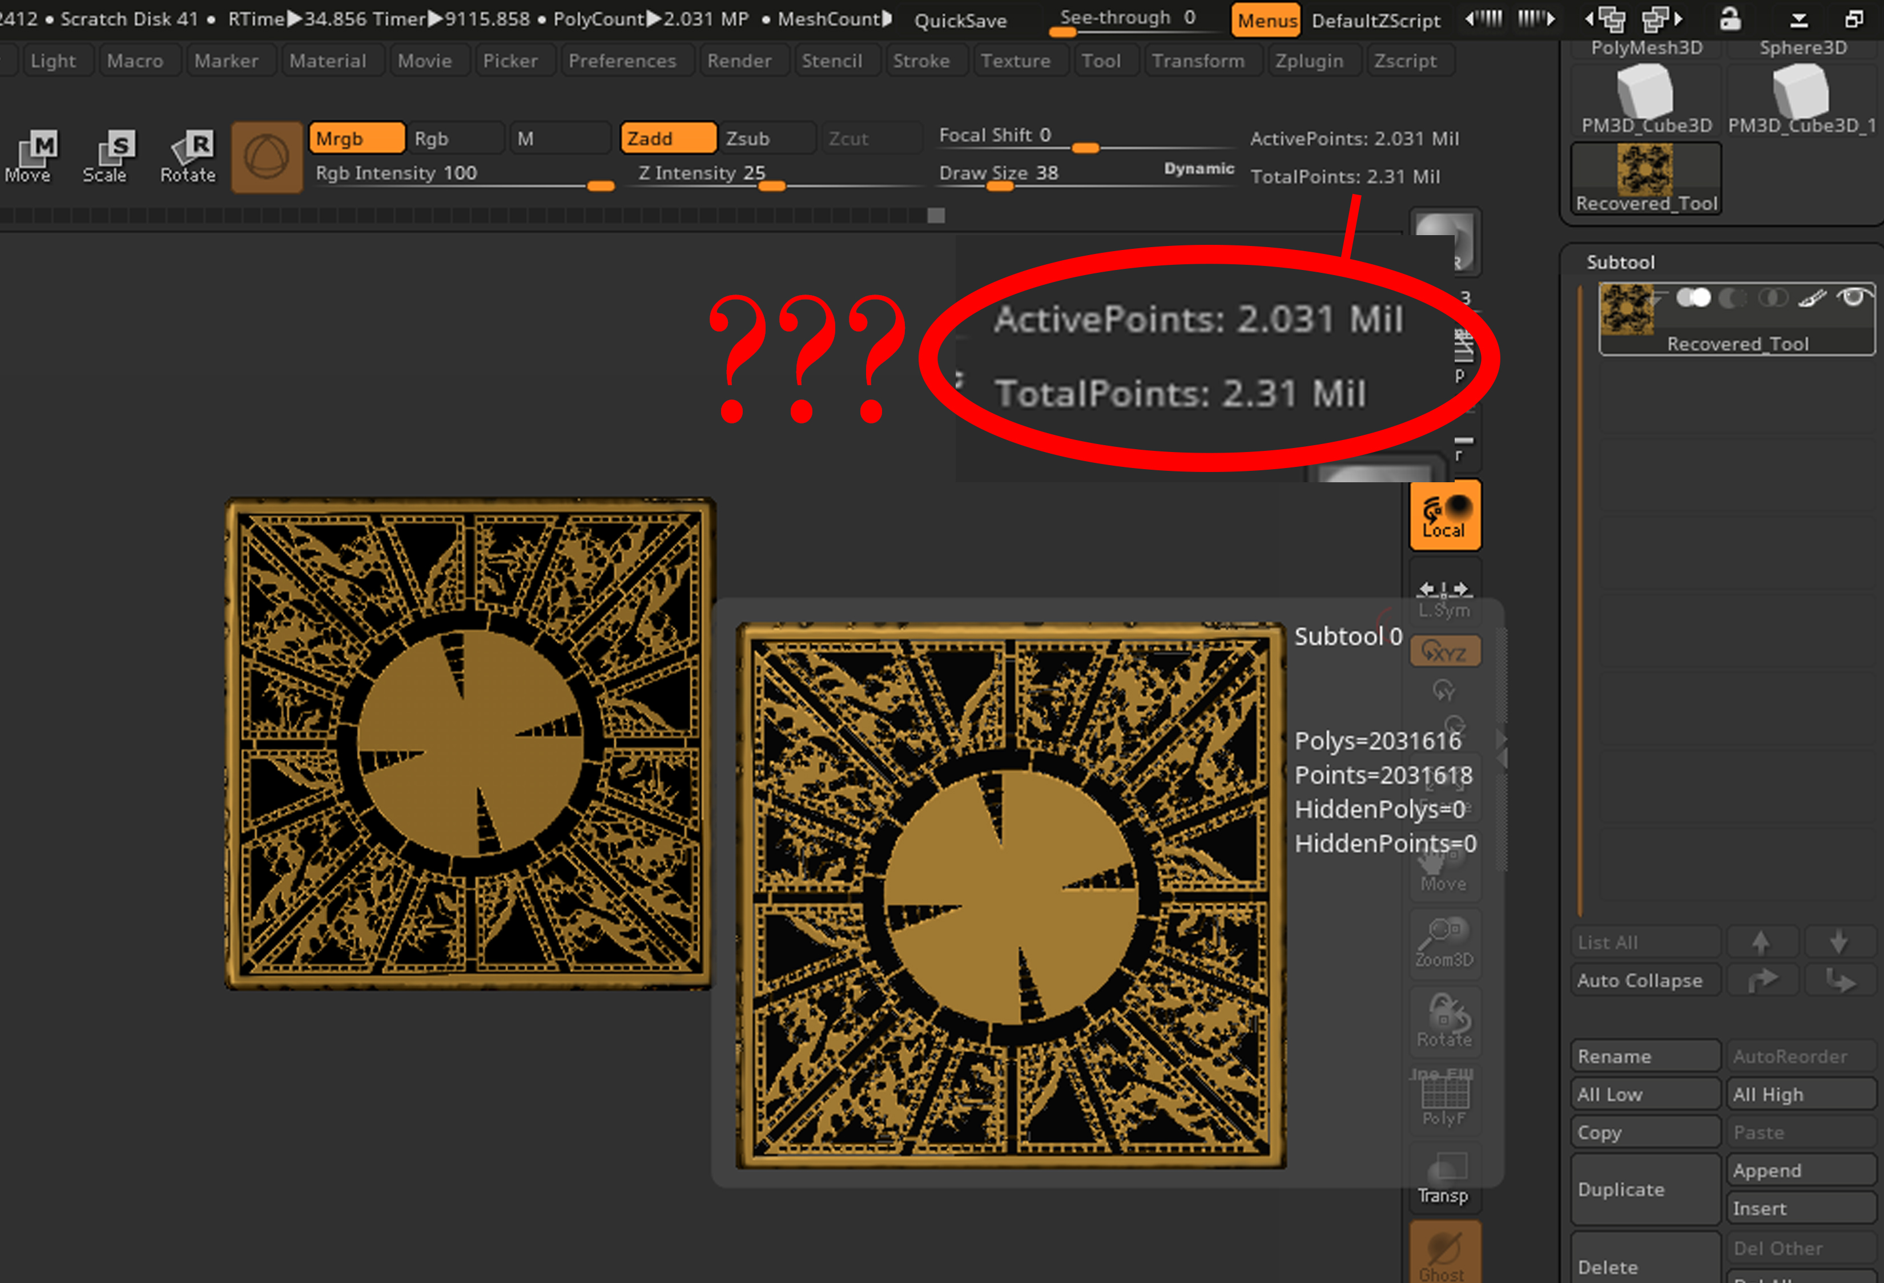Click the padlock UI lock icon
This screenshot has height=1283, width=1884.
1729,19
